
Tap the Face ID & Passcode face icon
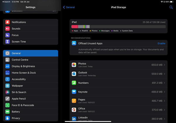[x=7, y=105]
